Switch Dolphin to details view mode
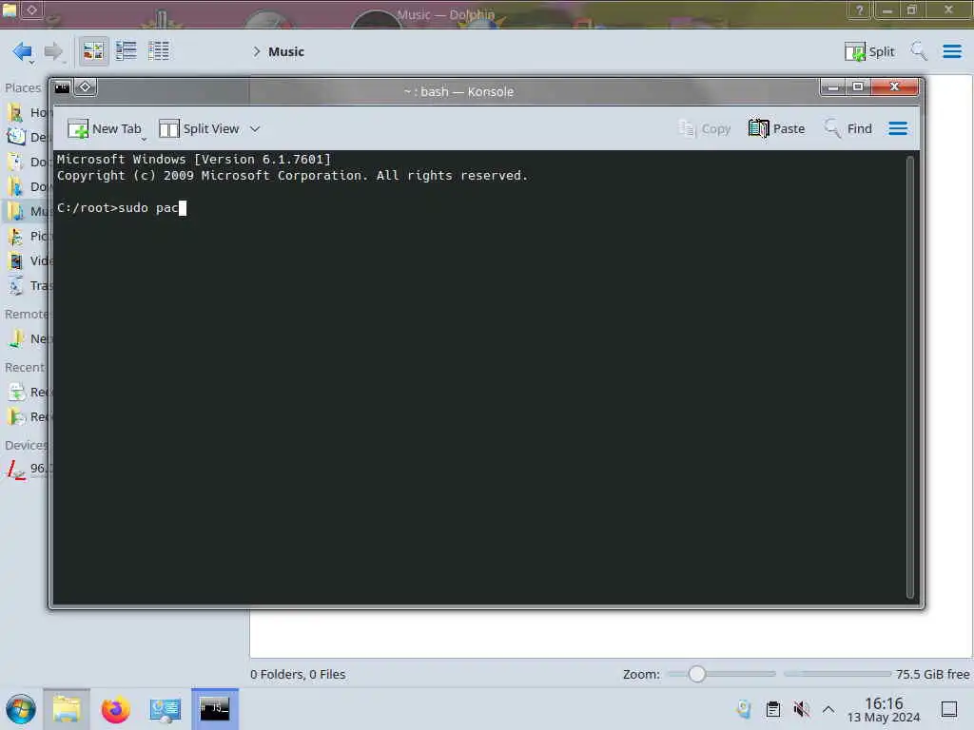This screenshot has height=730, width=974. click(159, 51)
